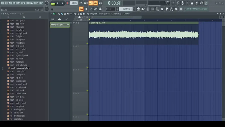Image resolution: width=225 pixels, height=127 pixels.
Task: Toggle the metronome icon
Action: click(x=81, y=3)
